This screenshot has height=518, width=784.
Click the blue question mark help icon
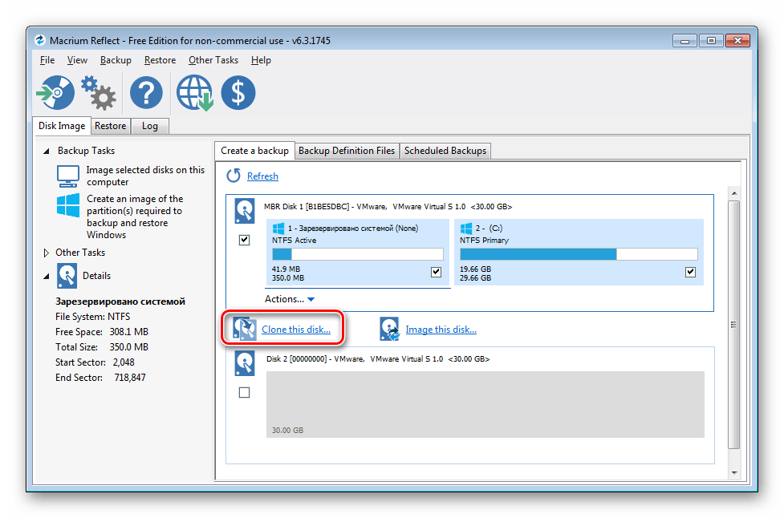(x=146, y=93)
